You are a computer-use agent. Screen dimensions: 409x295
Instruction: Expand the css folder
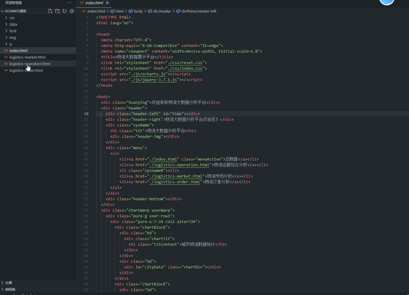[x=12, y=18]
